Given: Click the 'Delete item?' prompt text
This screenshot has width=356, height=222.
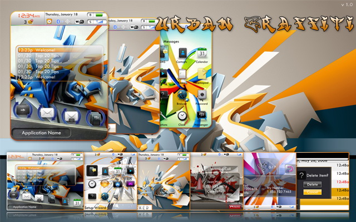Looking at the screenshot, I should pos(318,175).
